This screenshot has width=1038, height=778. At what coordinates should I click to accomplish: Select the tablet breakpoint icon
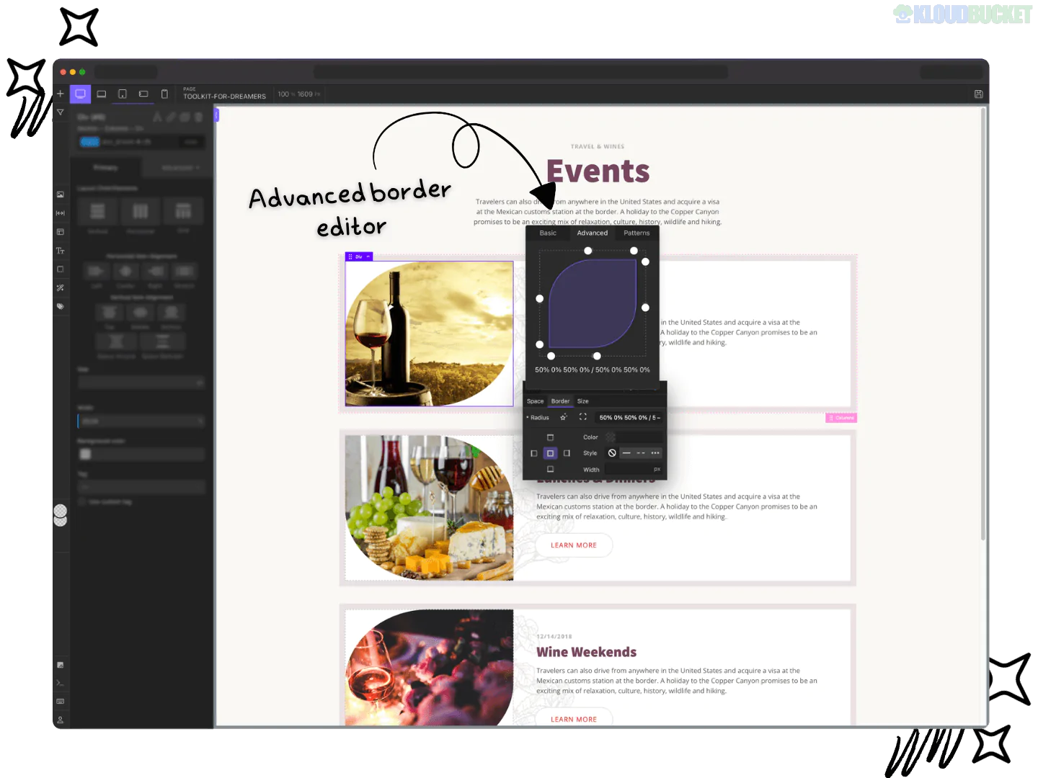[122, 94]
